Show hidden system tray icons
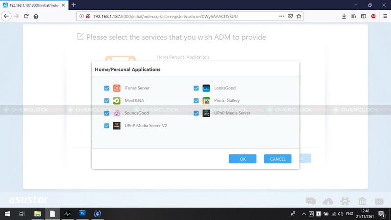 point(304,214)
